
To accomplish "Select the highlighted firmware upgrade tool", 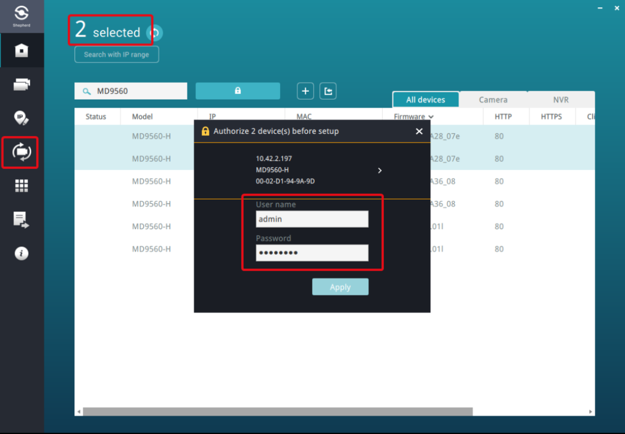I will point(20,152).
